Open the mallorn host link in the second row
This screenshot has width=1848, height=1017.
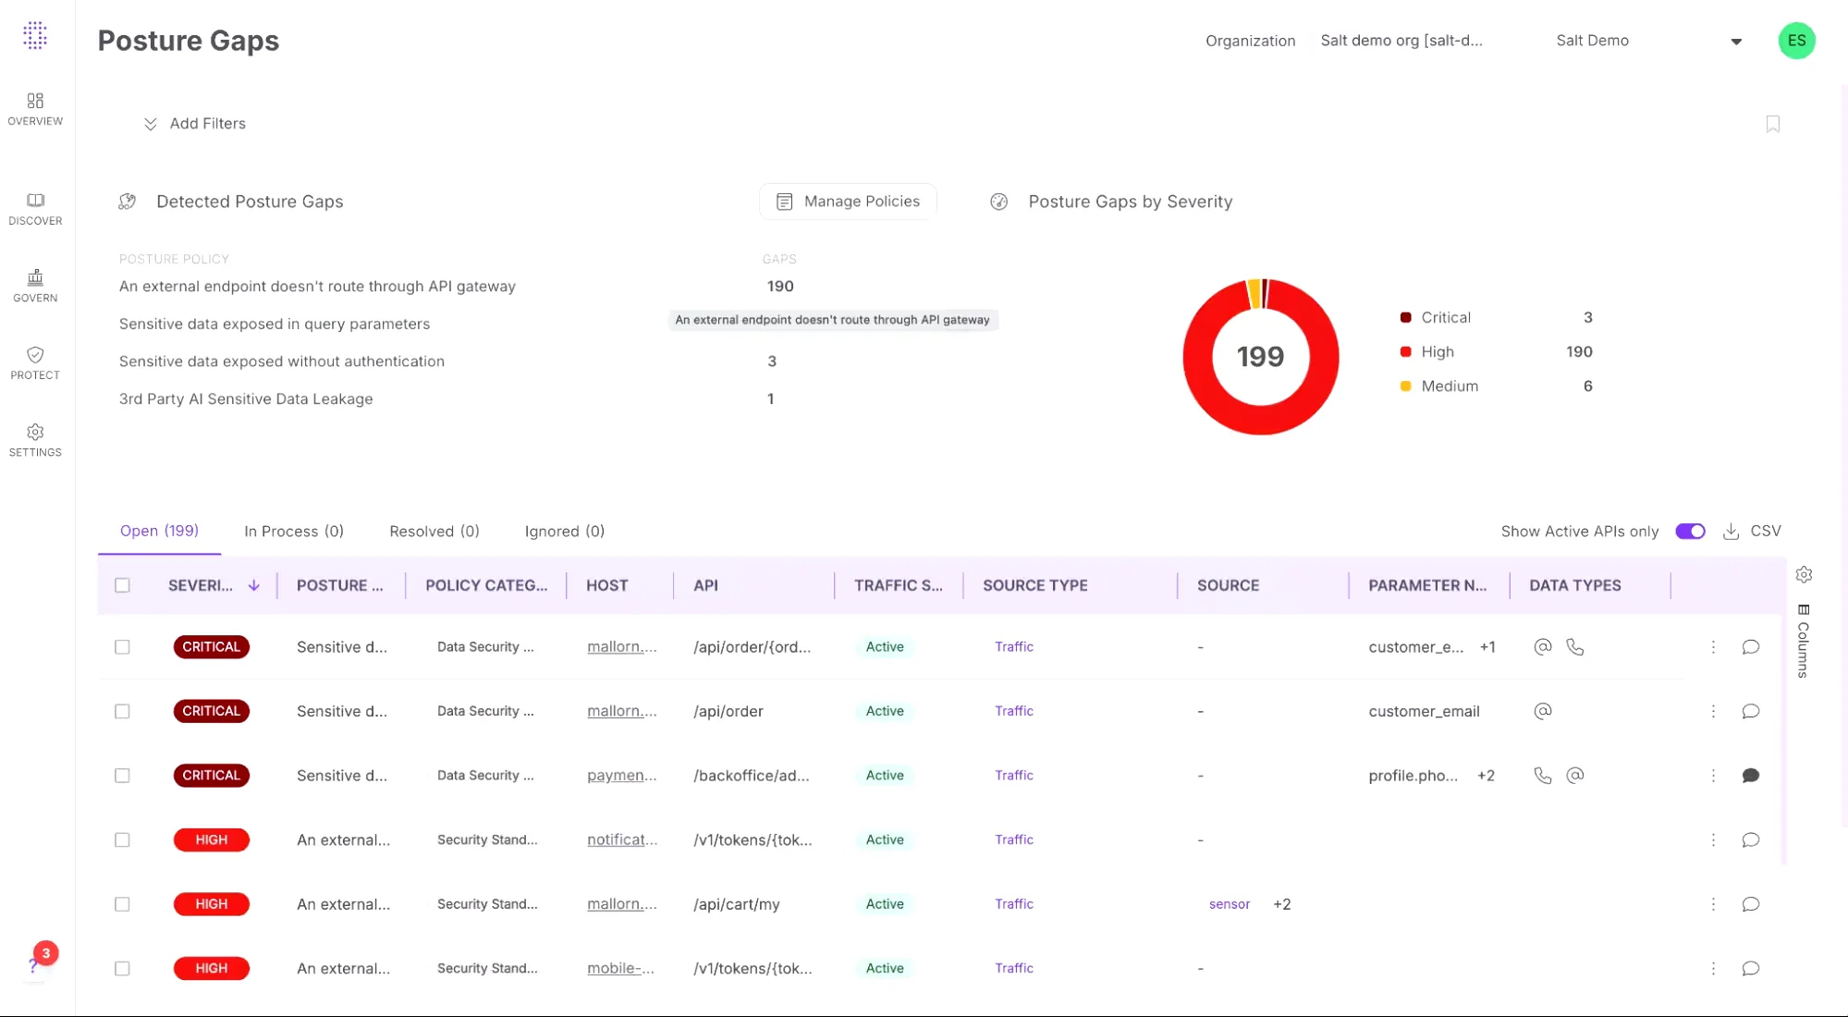pos(621,711)
